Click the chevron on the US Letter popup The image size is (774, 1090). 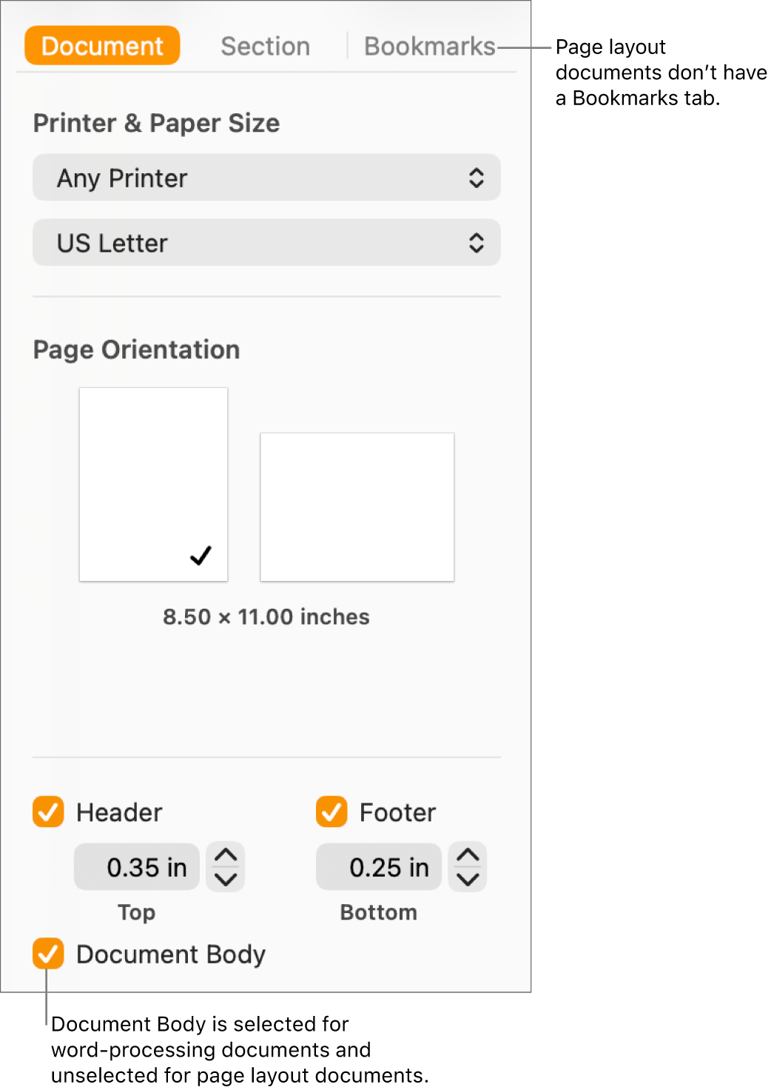click(x=478, y=242)
